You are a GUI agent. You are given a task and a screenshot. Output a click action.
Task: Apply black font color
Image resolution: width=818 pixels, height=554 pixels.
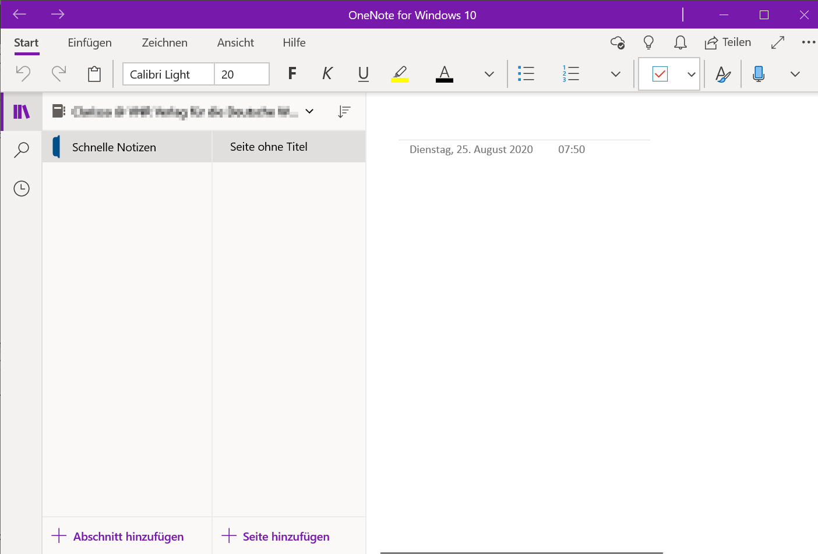click(x=445, y=74)
